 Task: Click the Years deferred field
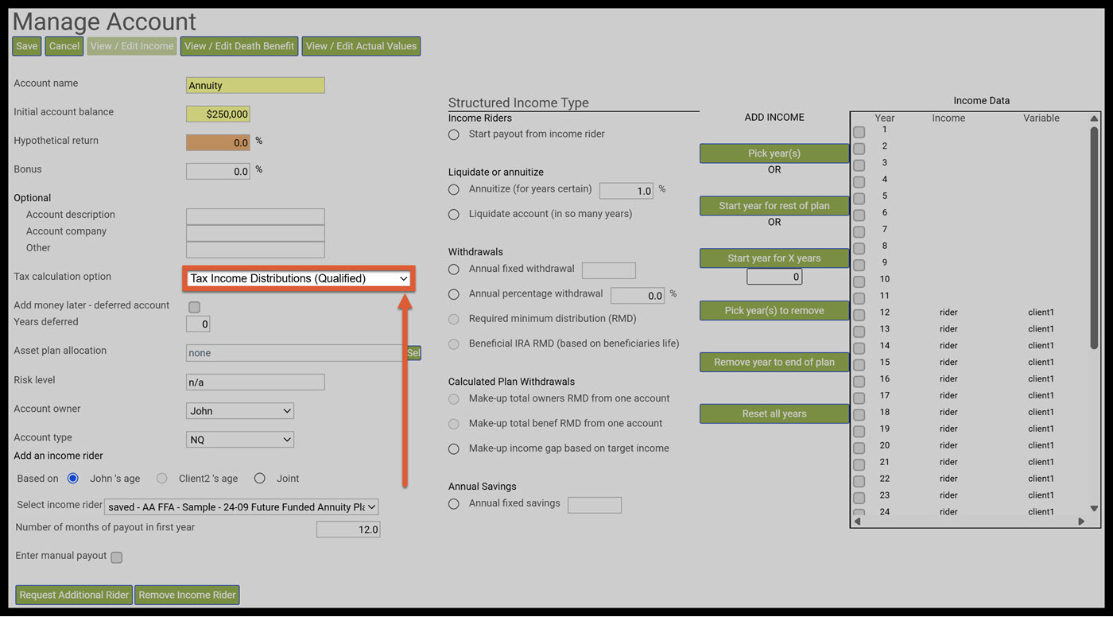(198, 324)
